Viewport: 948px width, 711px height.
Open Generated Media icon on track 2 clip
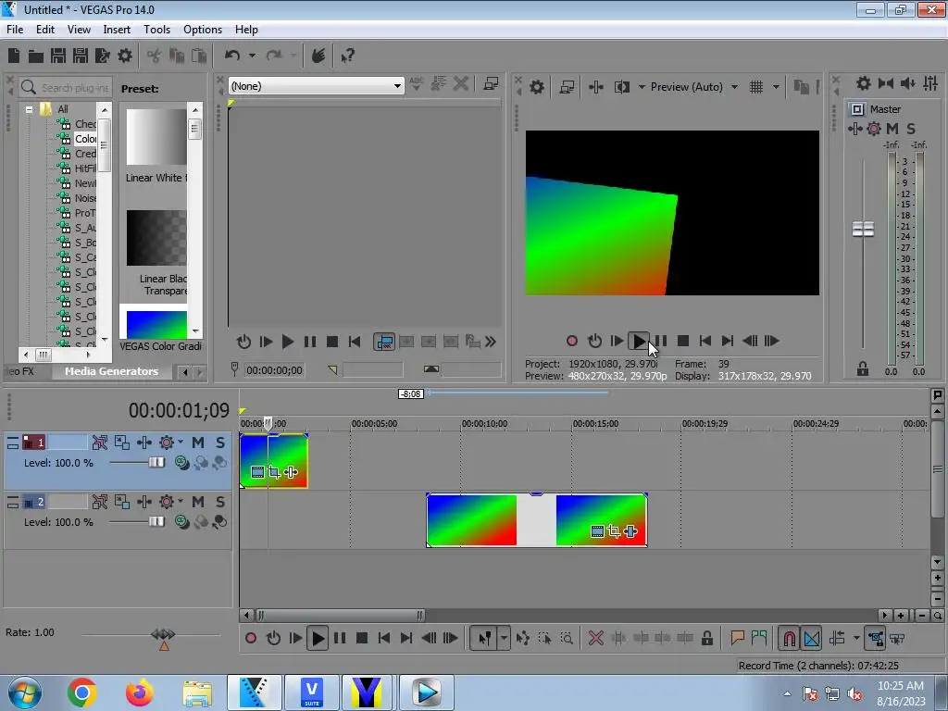click(x=597, y=531)
